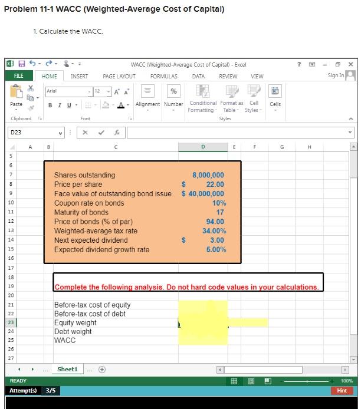Increase font size with larger A icon
The width and height of the screenshot is (361, 409).
pyautogui.click(x=117, y=91)
